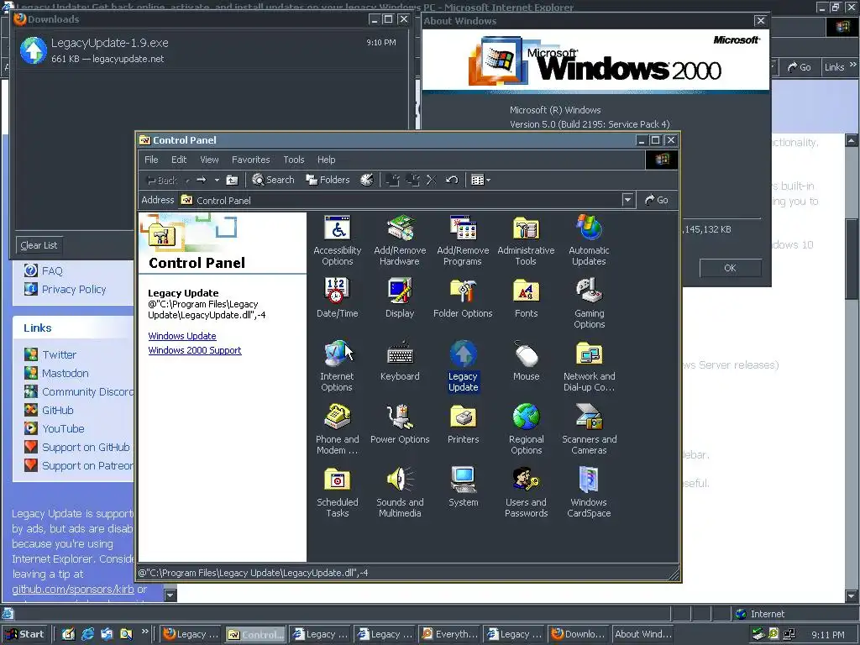Screen dimensions: 860x645
Task: Open the File menu in Control Panel
Action: click(151, 160)
